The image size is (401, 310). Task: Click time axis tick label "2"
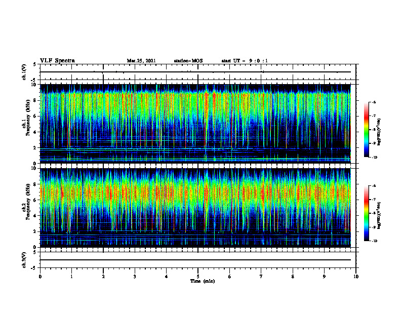[103, 277]
